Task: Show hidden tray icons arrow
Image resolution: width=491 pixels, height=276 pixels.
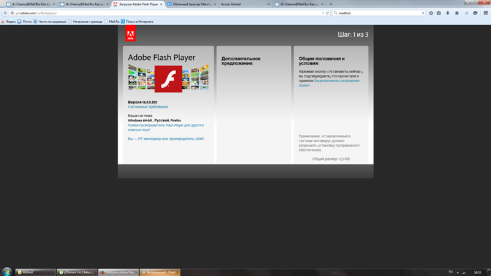Action: pos(458,272)
